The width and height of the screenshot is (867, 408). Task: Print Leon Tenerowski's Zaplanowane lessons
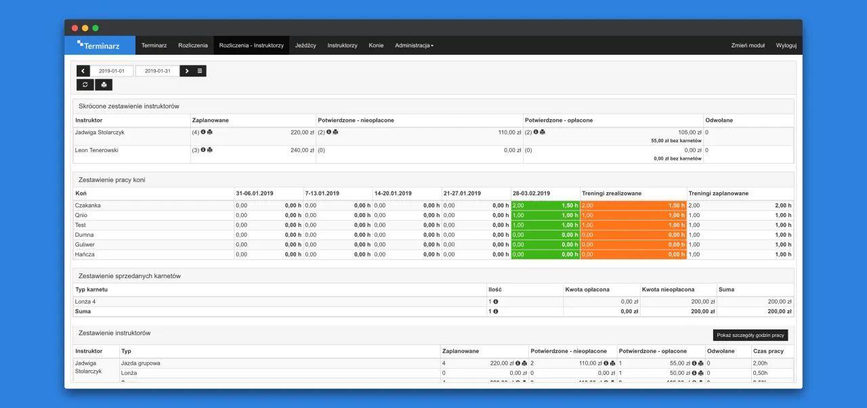click(x=210, y=150)
